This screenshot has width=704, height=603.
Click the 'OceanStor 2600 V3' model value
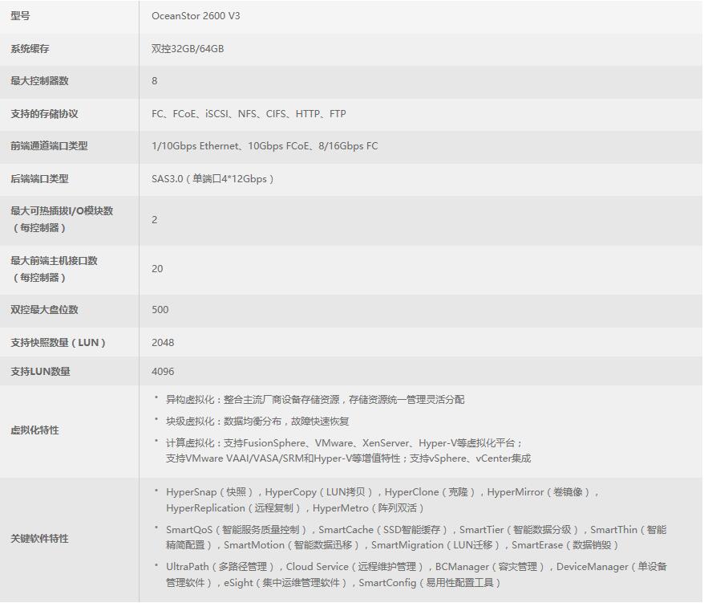point(196,16)
